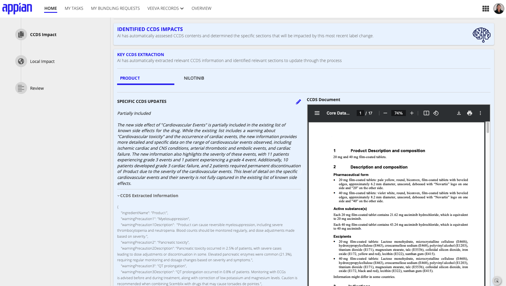Open the user profile avatar menu
Screen dimensions: 506x286
pyautogui.click(x=499, y=8)
